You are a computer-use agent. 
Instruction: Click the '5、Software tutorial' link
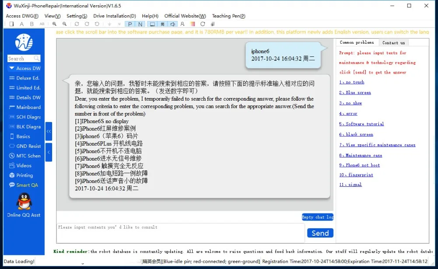[361, 124]
